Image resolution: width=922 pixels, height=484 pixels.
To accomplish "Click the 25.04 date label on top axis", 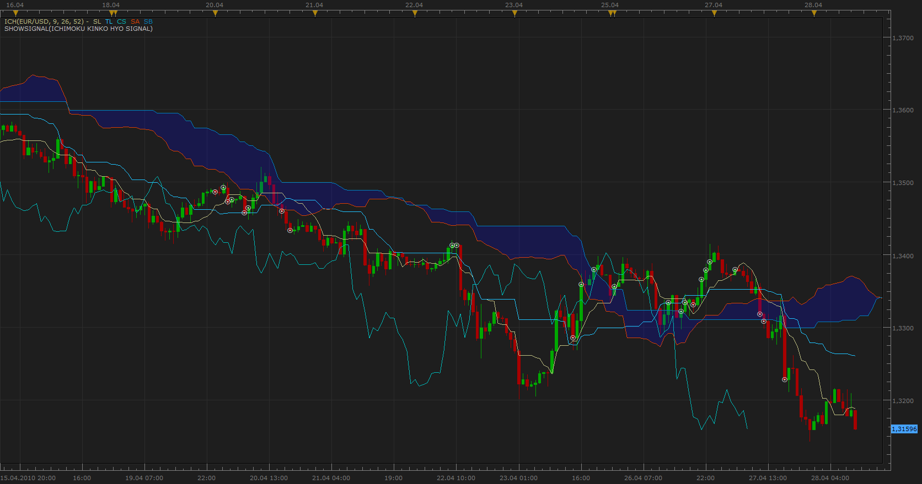I will point(610,5).
